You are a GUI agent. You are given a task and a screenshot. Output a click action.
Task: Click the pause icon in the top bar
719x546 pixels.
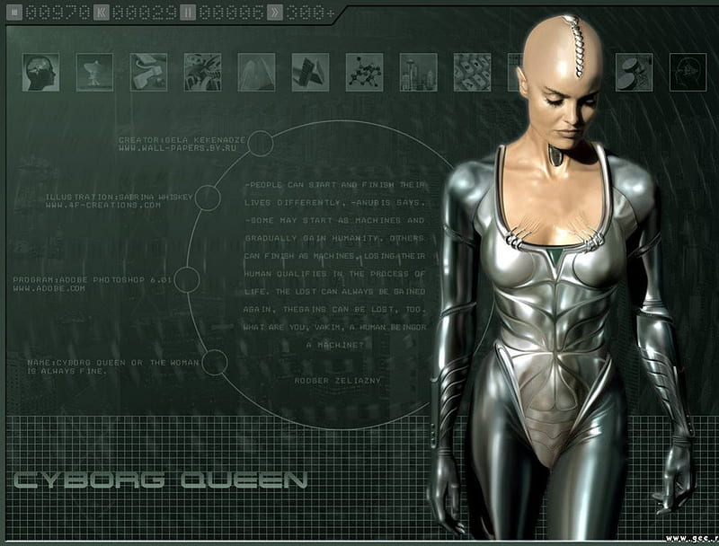click(188, 13)
